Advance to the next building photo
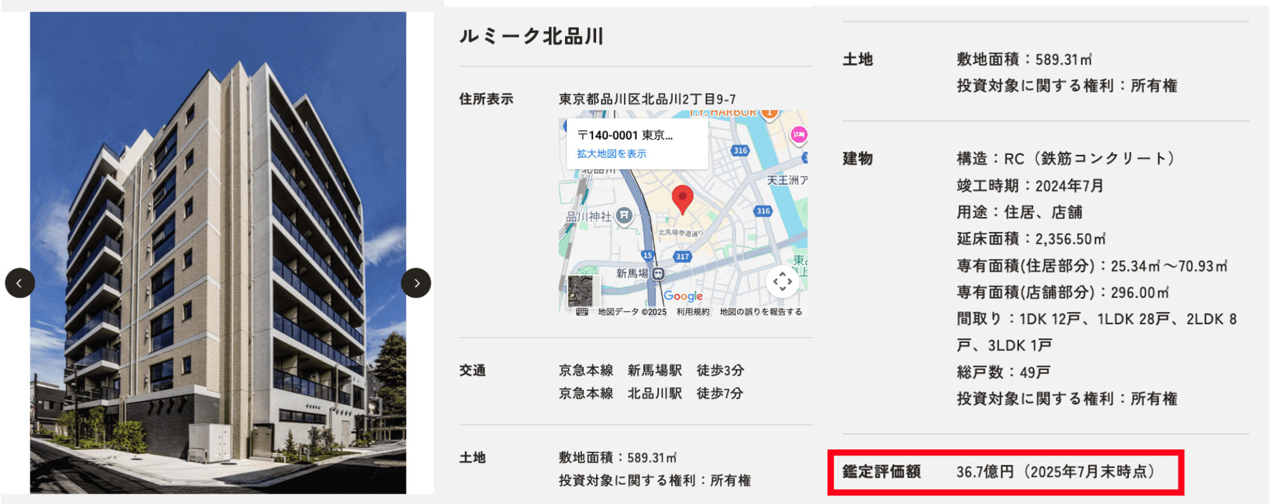Image resolution: width=1269 pixels, height=504 pixels. point(416,283)
